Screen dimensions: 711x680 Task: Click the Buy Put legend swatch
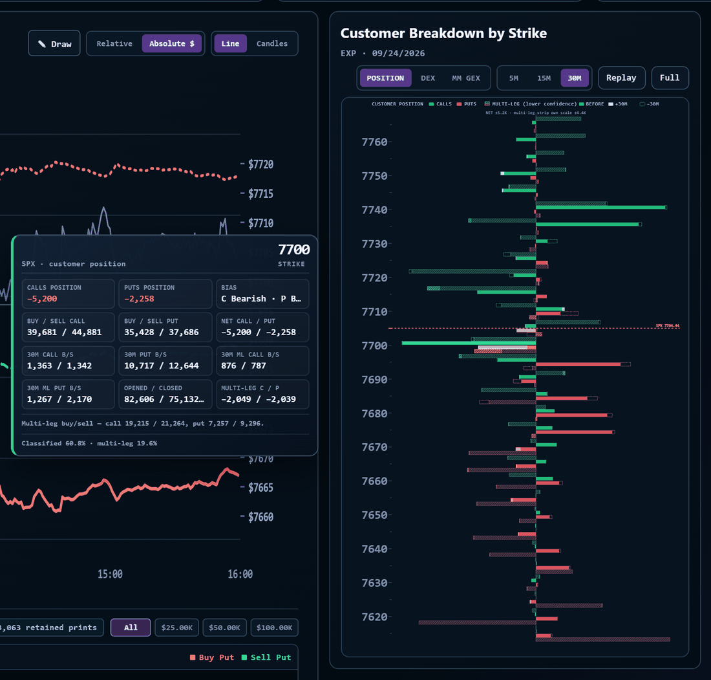pyautogui.click(x=193, y=657)
